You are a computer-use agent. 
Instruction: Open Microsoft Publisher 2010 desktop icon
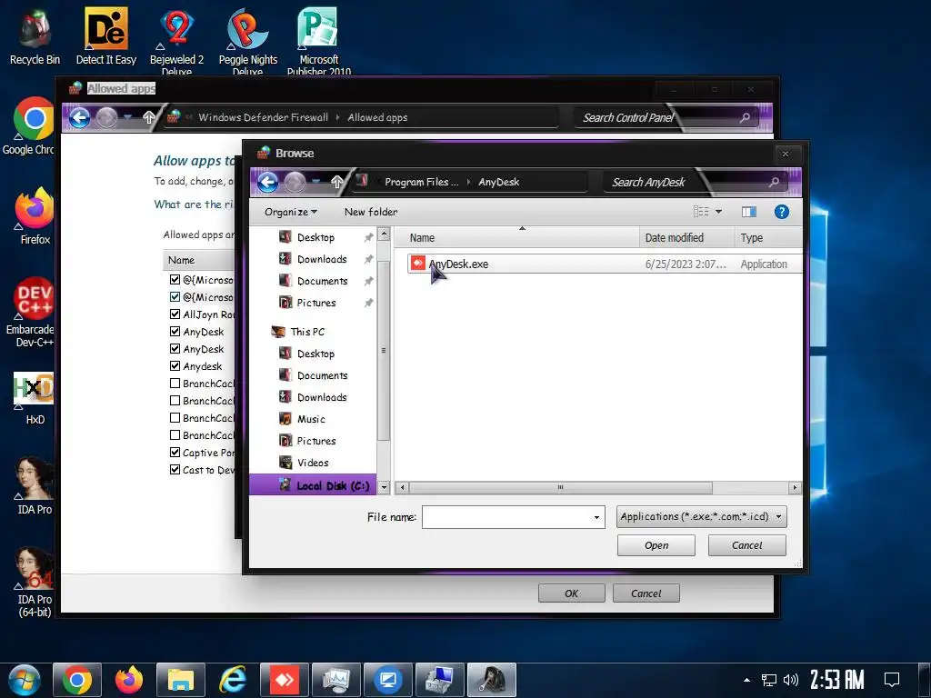point(319,39)
